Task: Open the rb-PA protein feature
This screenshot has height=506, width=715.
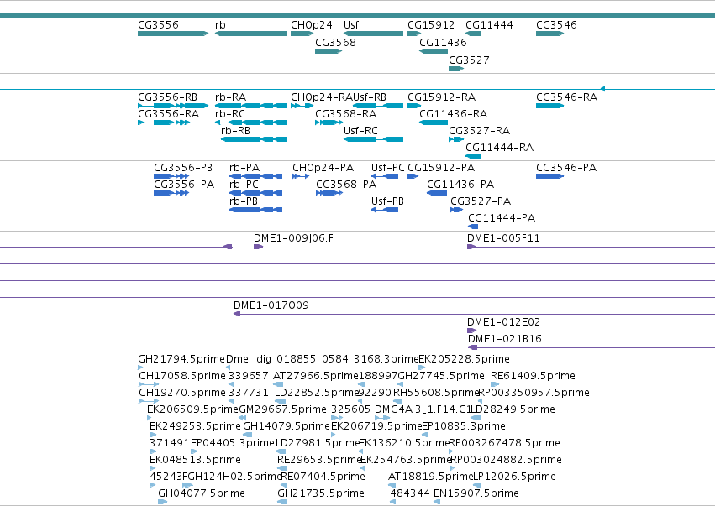Action: (x=255, y=177)
